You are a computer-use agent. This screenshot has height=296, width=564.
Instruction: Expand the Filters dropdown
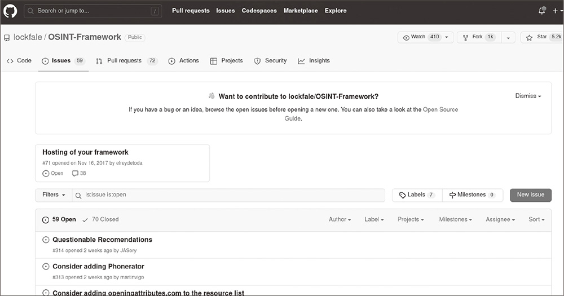(x=54, y=195)
